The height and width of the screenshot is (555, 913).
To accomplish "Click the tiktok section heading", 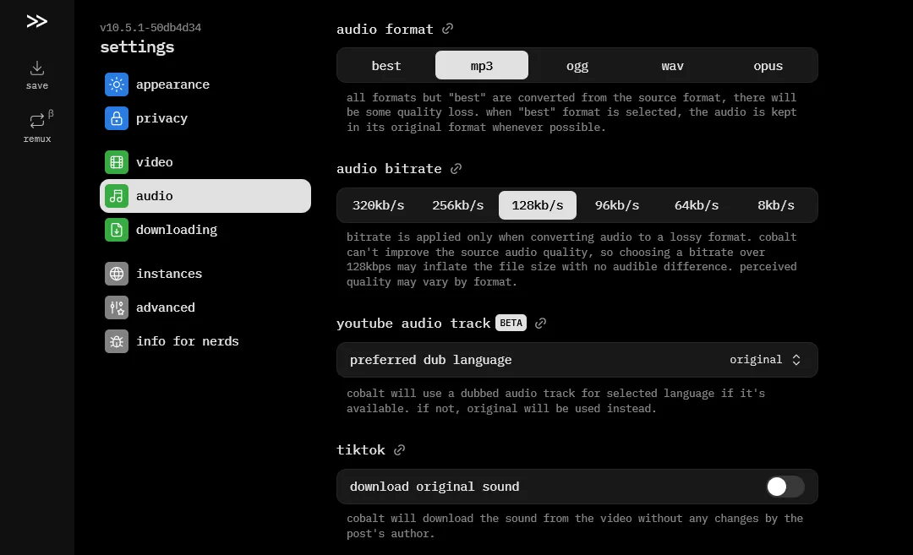I will point(361,449).
